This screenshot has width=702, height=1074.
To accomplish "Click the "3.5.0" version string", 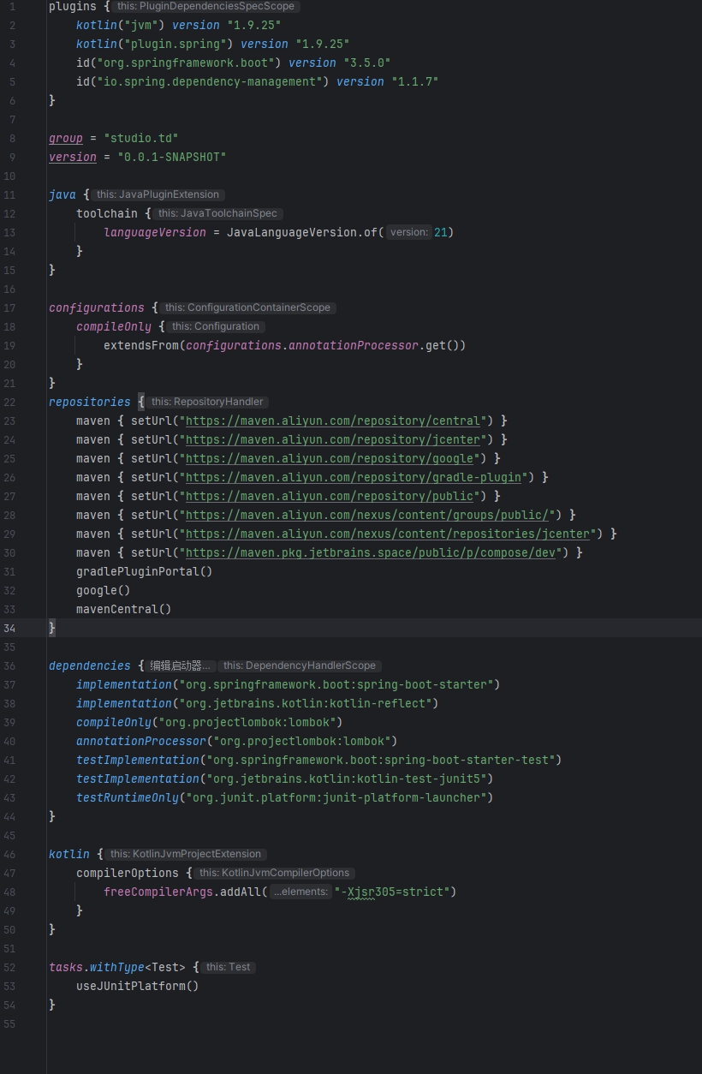I will [367, 63].
